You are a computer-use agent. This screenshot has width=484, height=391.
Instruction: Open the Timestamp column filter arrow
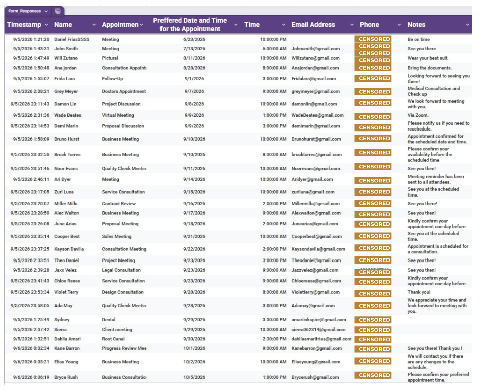[x=46, y=25]
